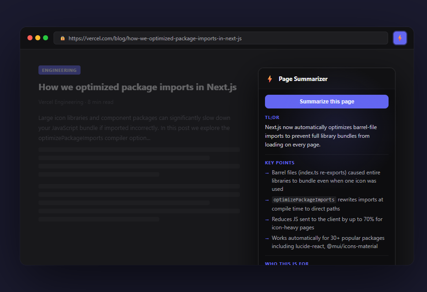
Task: Click the 30+ popular packages point
Action: (x=328, y=242)
